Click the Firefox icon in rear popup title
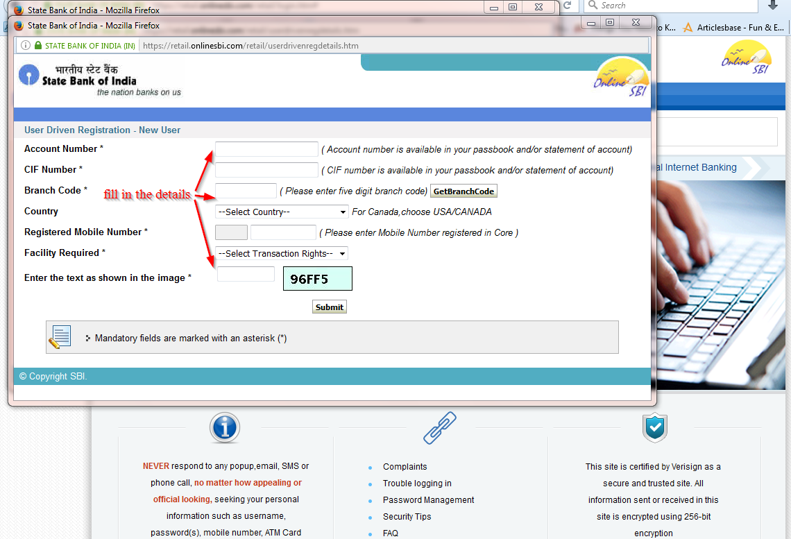 click(19, 10)
